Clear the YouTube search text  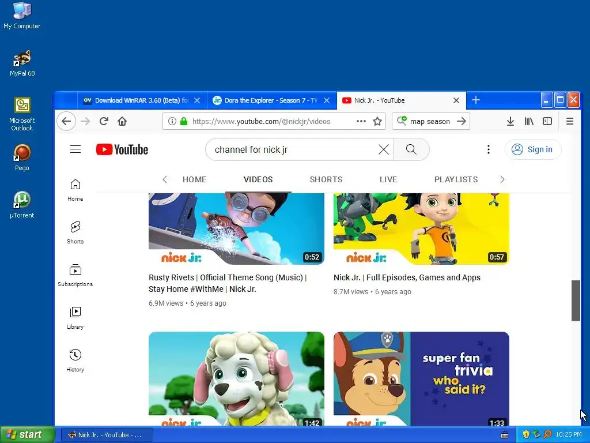pos(383,149)
